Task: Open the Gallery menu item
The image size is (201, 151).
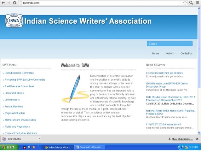Action: click(170, 53)
